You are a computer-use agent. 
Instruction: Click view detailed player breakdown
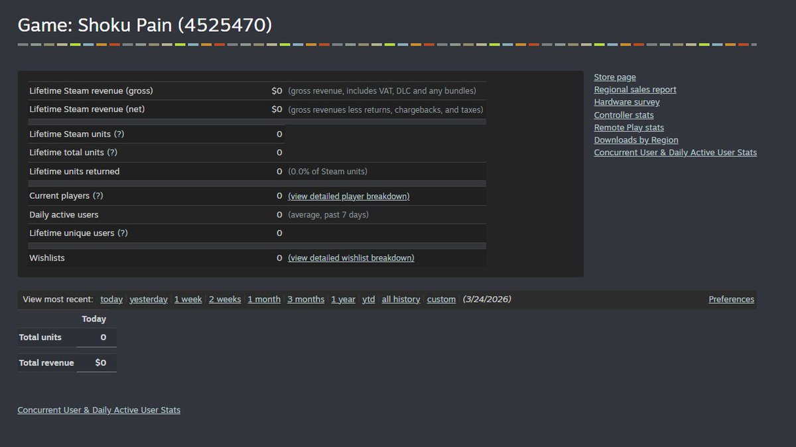pos(348,196)
